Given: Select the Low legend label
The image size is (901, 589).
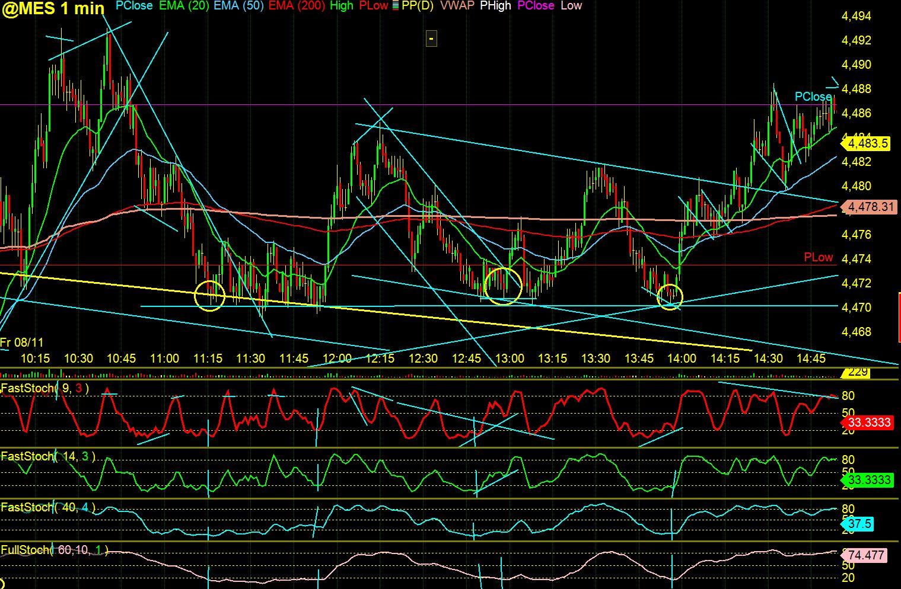Looking at the screenshot, I should tap(571, 6).
